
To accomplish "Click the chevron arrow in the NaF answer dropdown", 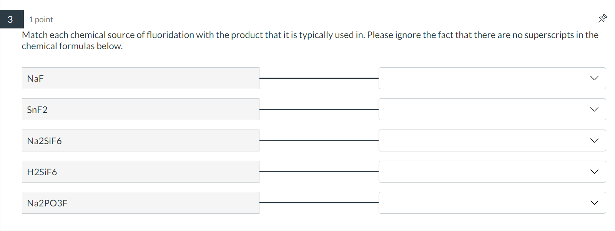I will tap(594, 78).
